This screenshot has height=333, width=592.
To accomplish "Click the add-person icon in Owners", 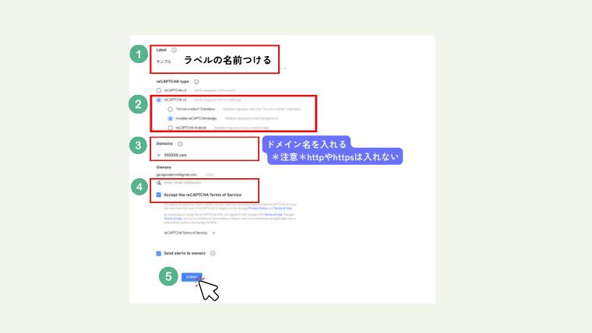I will 159,182.
